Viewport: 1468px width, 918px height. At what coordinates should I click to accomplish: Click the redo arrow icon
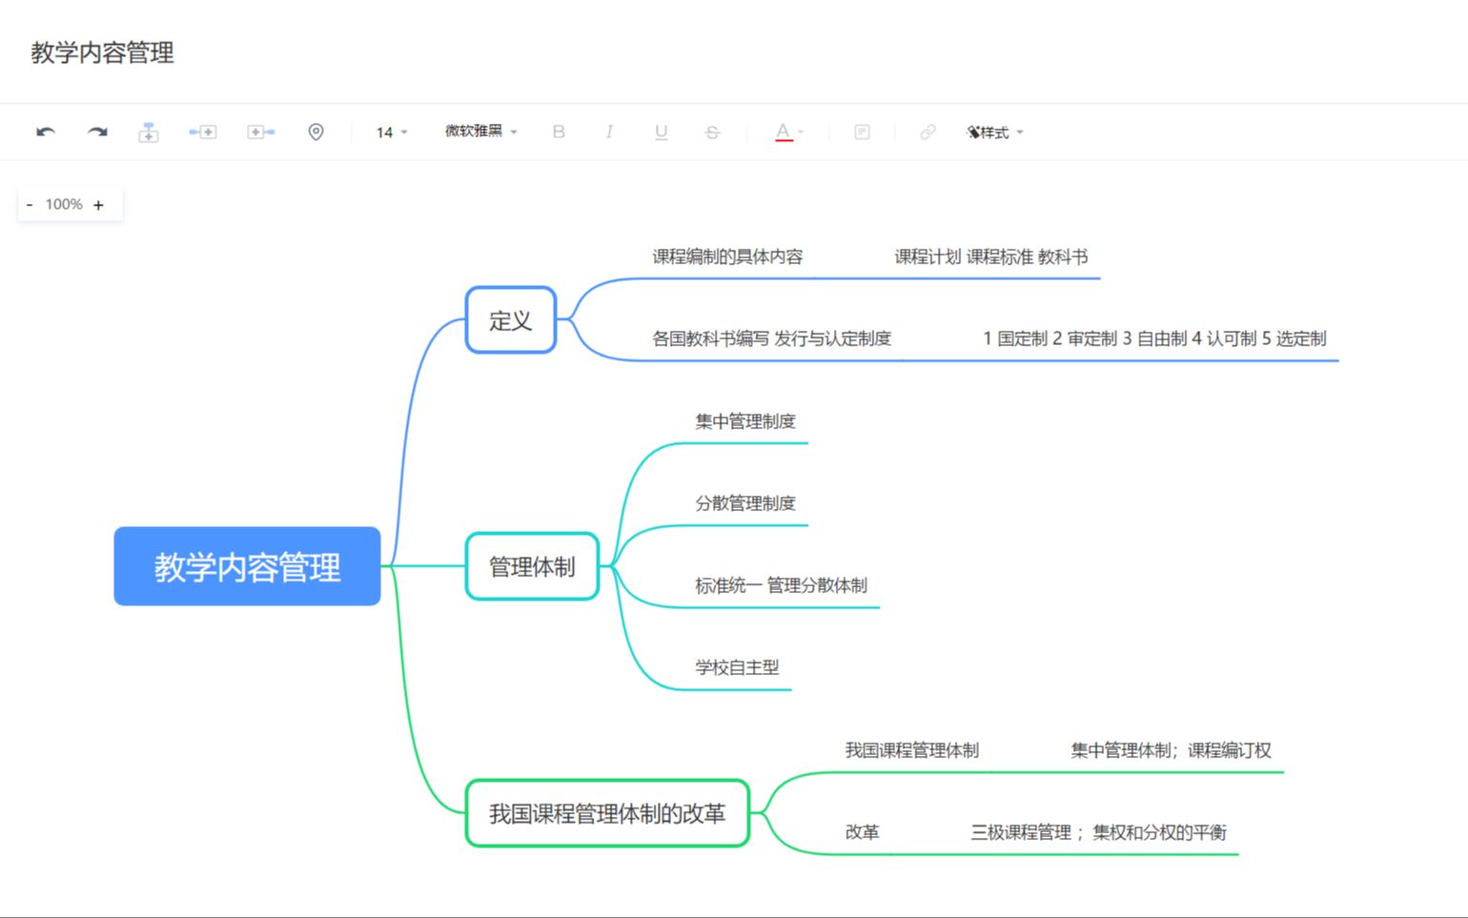point(97,132)
